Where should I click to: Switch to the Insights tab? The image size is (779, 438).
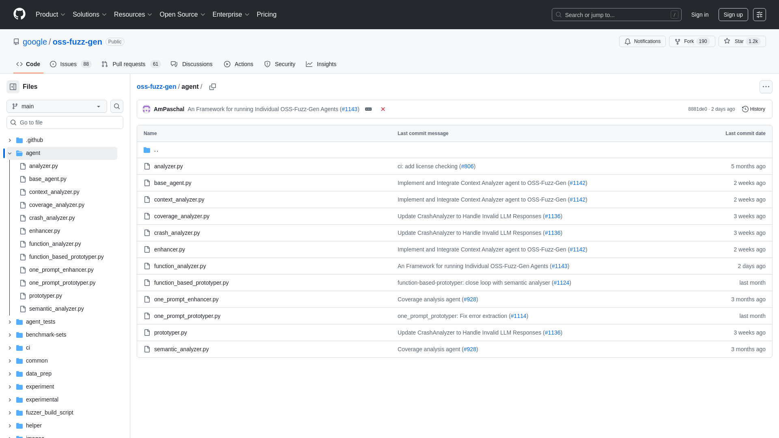pyautogui.click(x=321, y=64)
